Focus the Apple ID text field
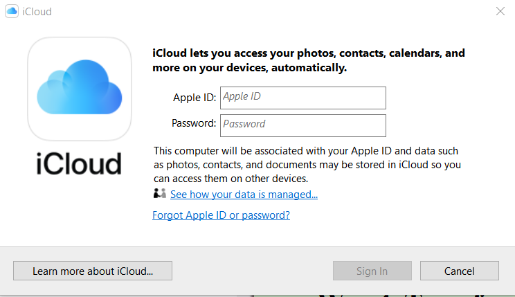 pos(302,98)
